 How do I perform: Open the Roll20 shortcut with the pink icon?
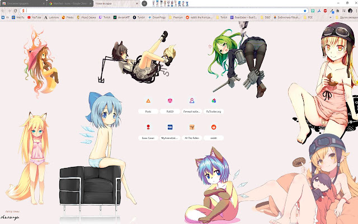point(170,101)
